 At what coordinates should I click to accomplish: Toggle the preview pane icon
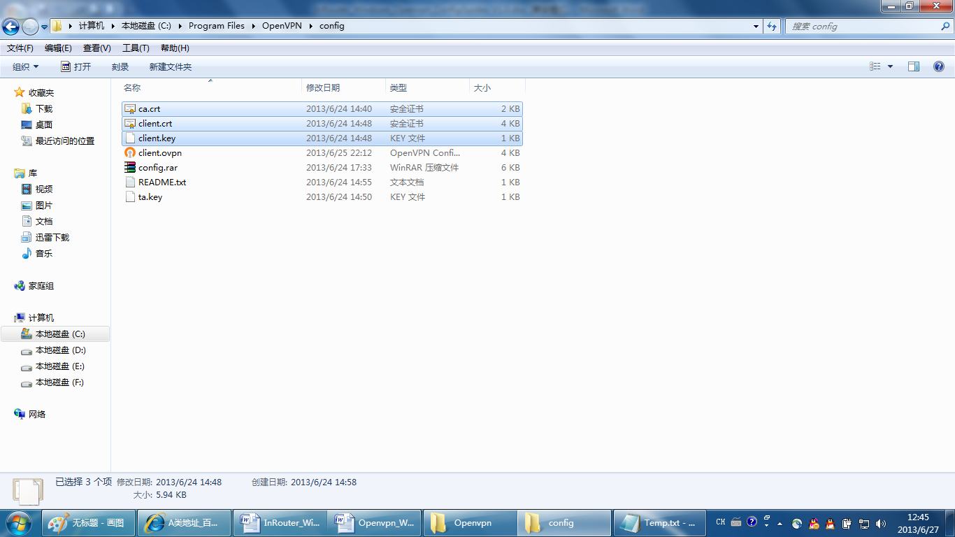[913, 66]
